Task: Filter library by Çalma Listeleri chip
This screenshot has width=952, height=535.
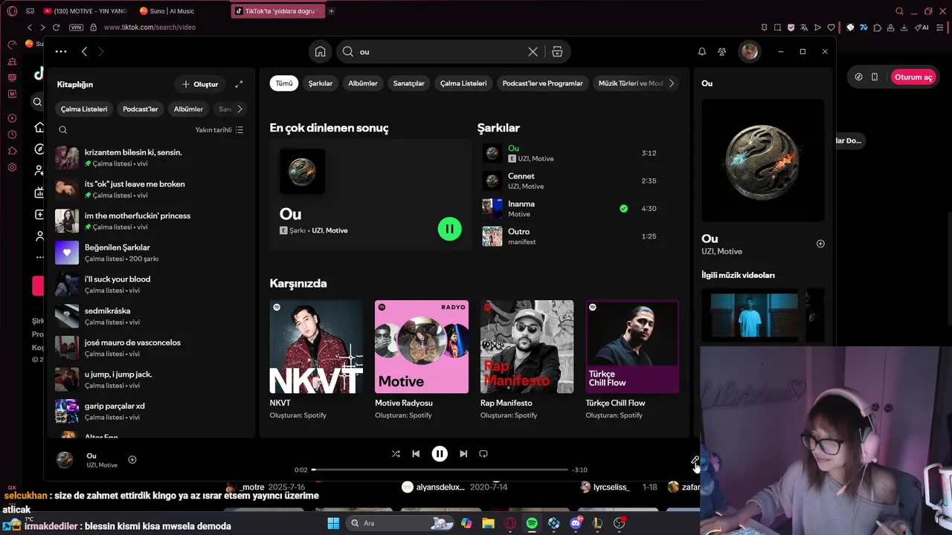Action: (84, 109)
